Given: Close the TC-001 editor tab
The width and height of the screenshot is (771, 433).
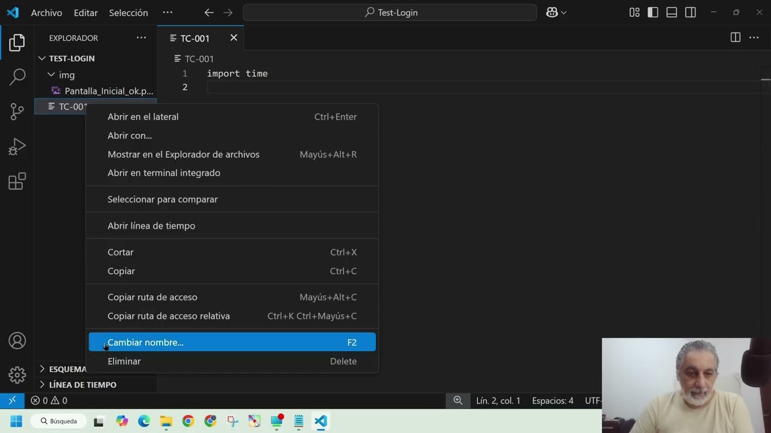Looking at the screenshot, I should [234, 37].
